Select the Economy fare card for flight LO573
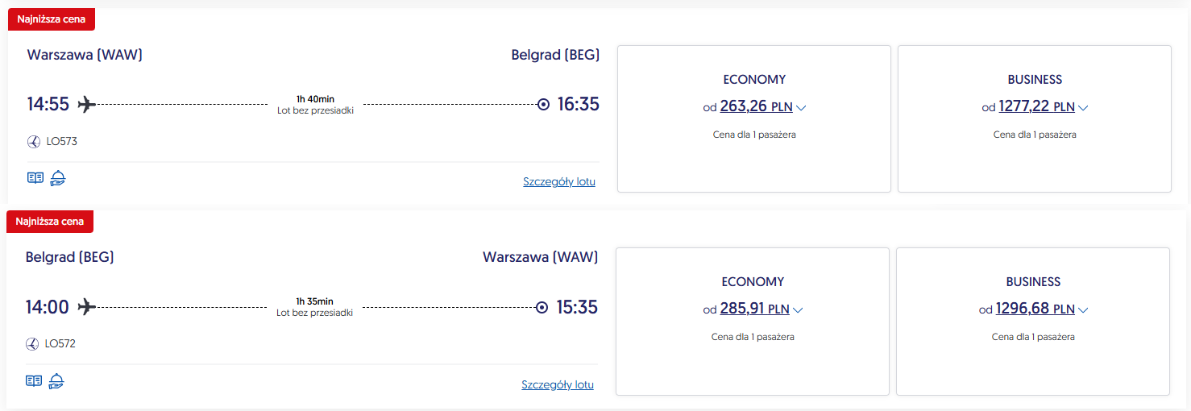The image size is (1191, 411). pos(753,161)
